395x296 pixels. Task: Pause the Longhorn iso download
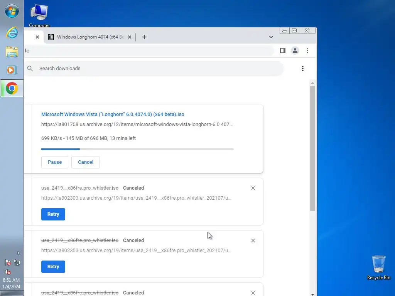[x=55, y=162]
